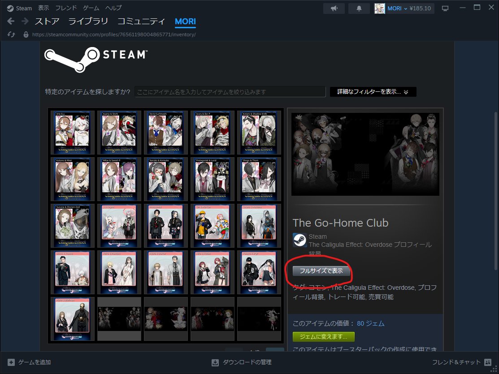The image size is (499, 374).
Task: Select Caligula2 Protagonist card with two black-suited figures
Action: [x=166, y=225]
